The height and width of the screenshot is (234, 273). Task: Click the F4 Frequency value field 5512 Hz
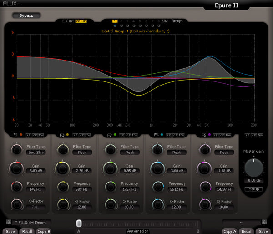click(176, 189)
